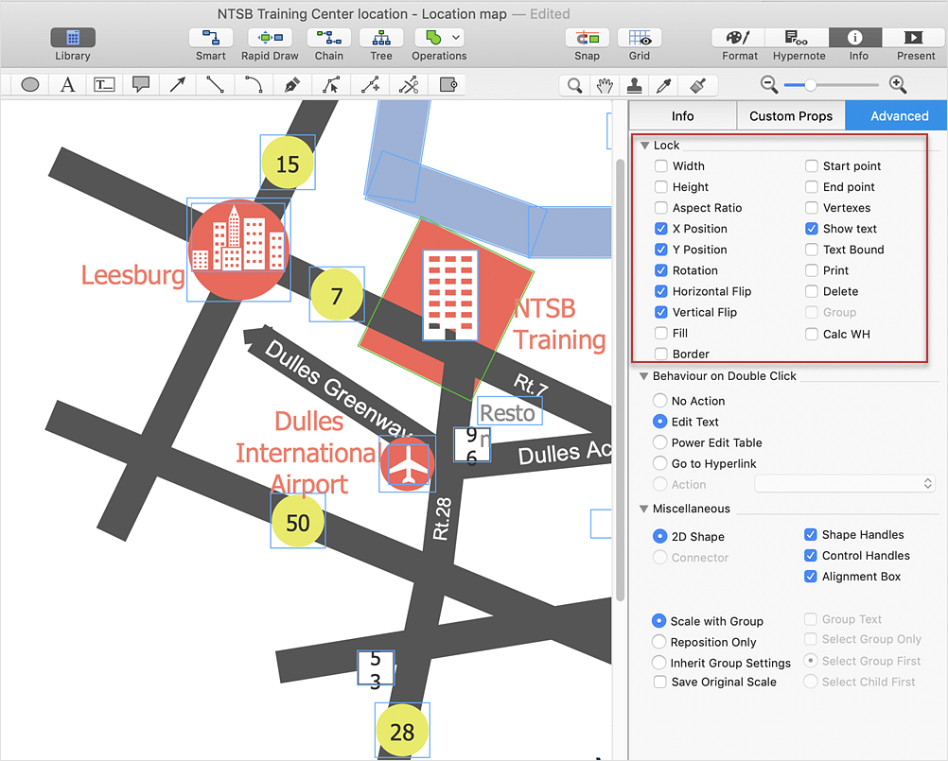948x761 pixels.
Task: Switch to the Info tab
Action: coord(682,116)
